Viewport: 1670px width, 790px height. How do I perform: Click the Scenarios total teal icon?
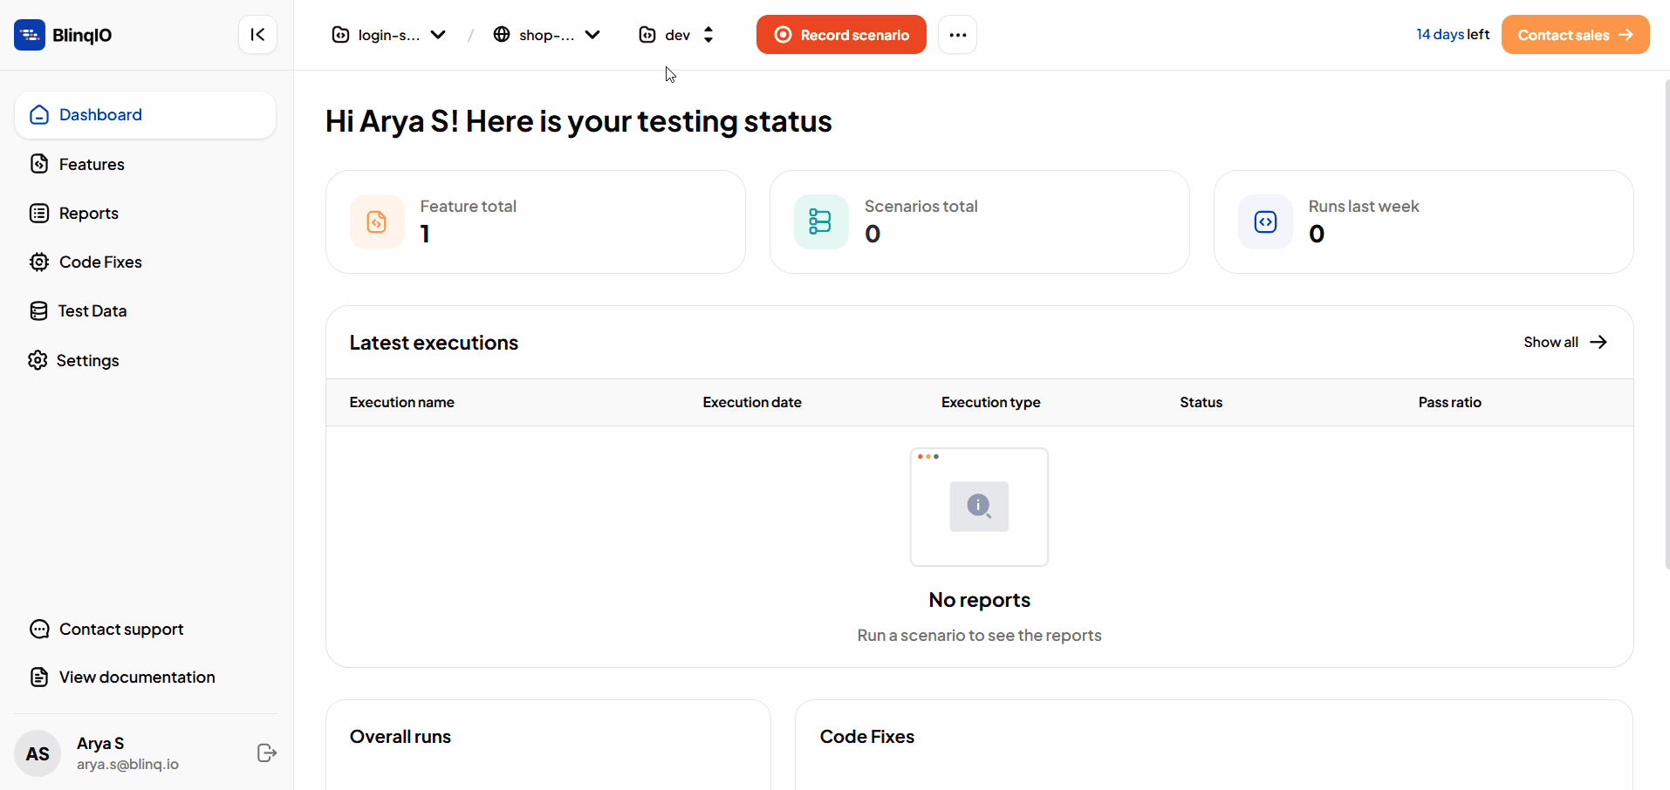[820, 222]
